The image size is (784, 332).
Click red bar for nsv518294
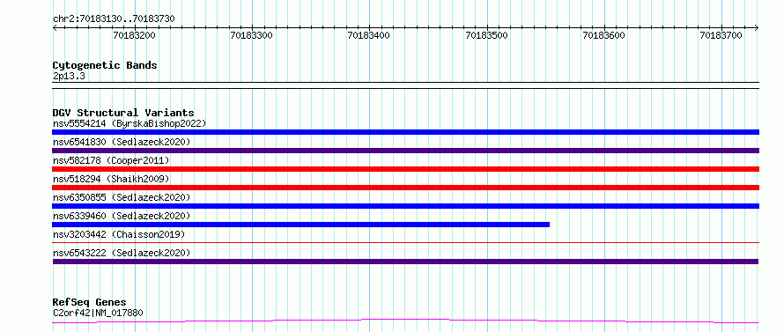(405, 188)
